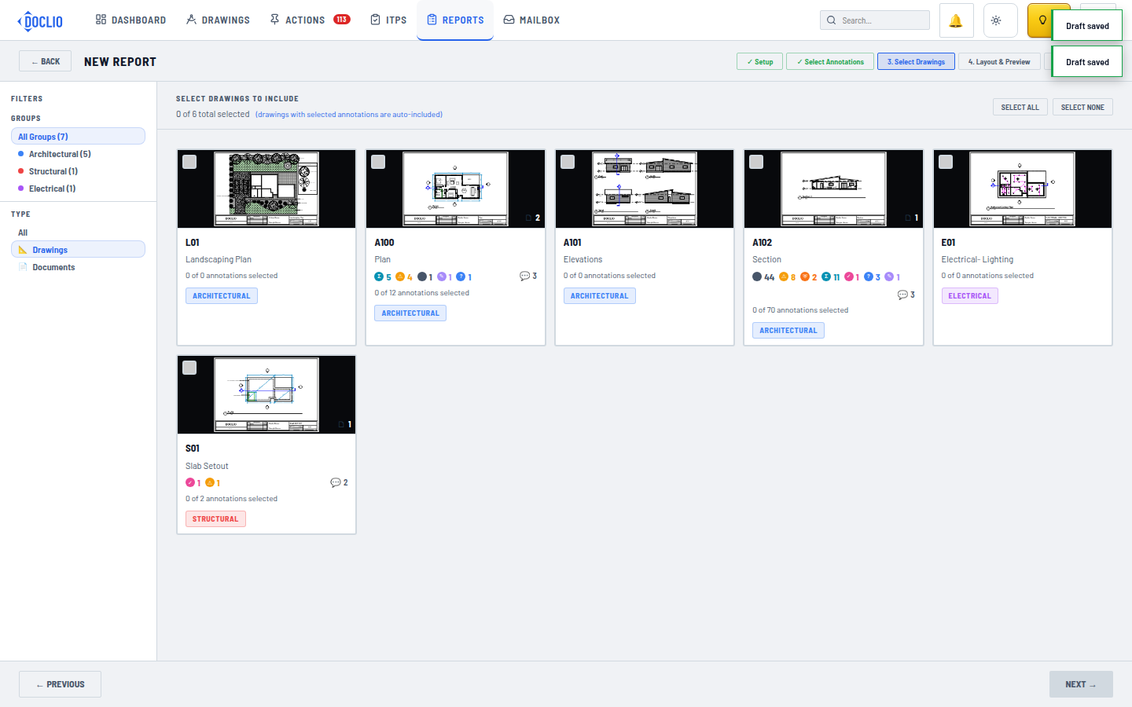The image size is (1132, 707).
Task: Click the A101 Elevations thumbnail
Action: pyautogui.click(x=645, y=189)
